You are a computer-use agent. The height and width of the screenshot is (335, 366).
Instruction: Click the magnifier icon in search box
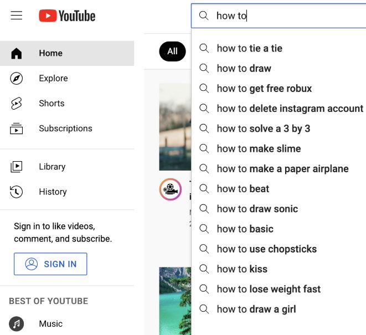pos(204,16)
